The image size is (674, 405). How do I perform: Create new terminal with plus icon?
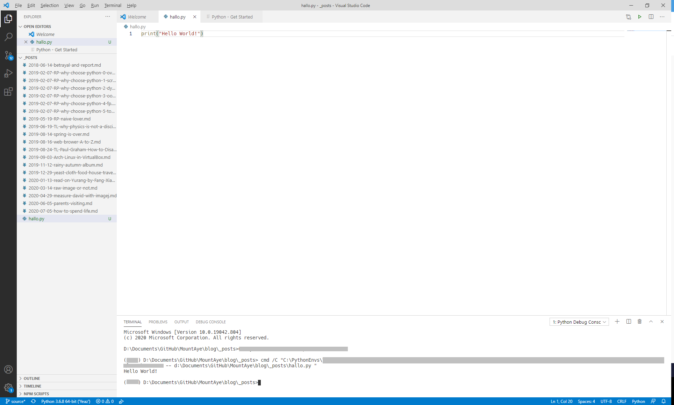click(617, 322)
